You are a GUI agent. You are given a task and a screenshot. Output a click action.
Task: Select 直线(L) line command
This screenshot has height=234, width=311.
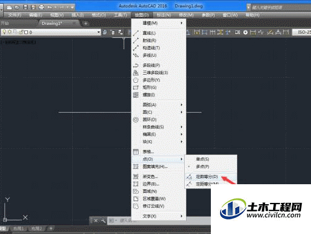(159, 33)
